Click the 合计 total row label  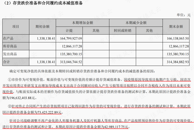pos(16,62)
